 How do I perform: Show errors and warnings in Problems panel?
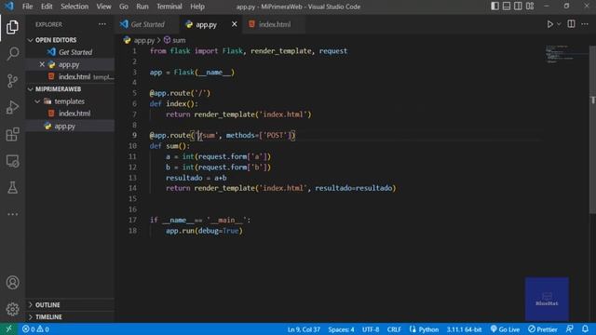35,328
